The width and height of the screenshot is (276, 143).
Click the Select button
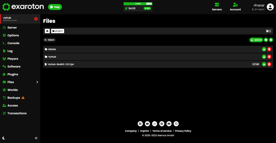click(50, 40)
